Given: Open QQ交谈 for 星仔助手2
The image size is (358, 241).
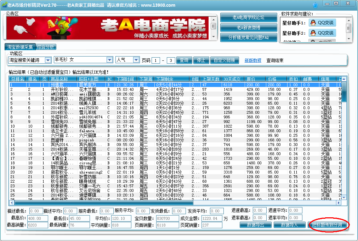Looking at the screenshot, I should (322, 33).
